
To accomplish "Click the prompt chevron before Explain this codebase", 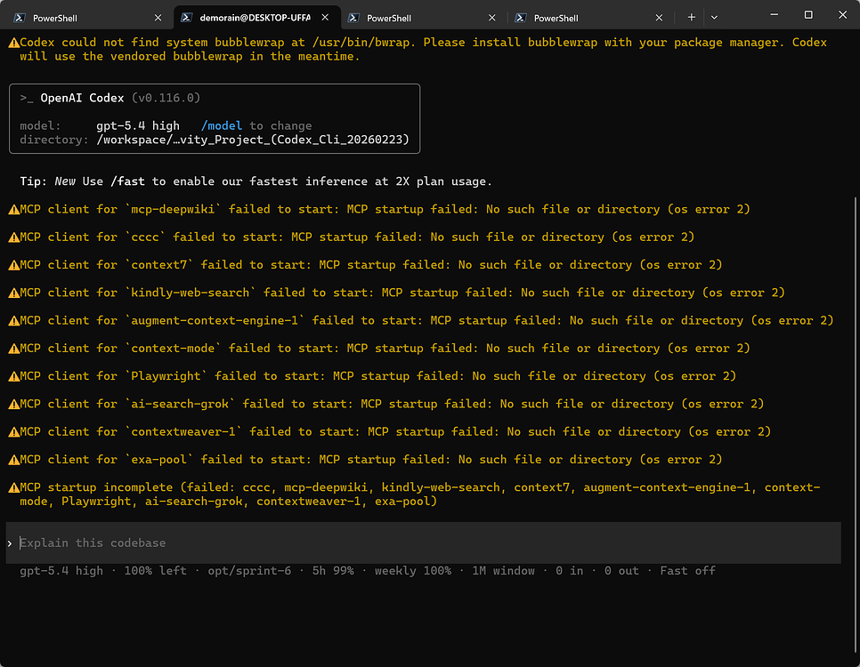I will (10, 543).
